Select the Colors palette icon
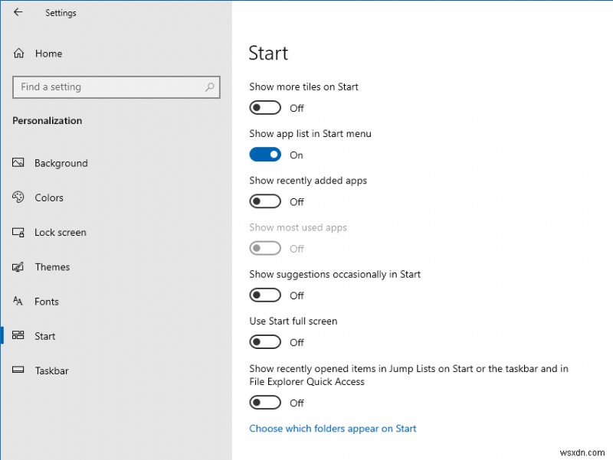 [x=18, y=197]
